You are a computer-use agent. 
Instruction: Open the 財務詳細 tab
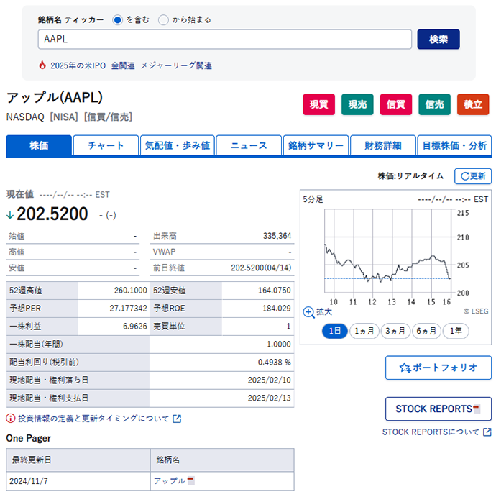pos(383,145)
